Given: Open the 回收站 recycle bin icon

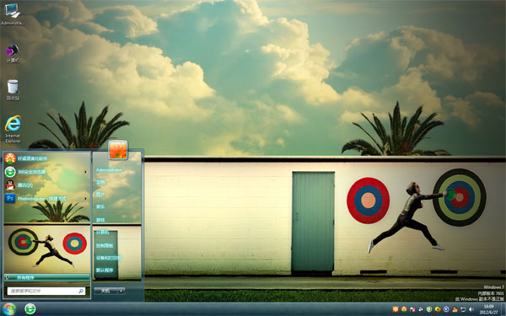Looking at the screenshot, I should click(13, 89).
